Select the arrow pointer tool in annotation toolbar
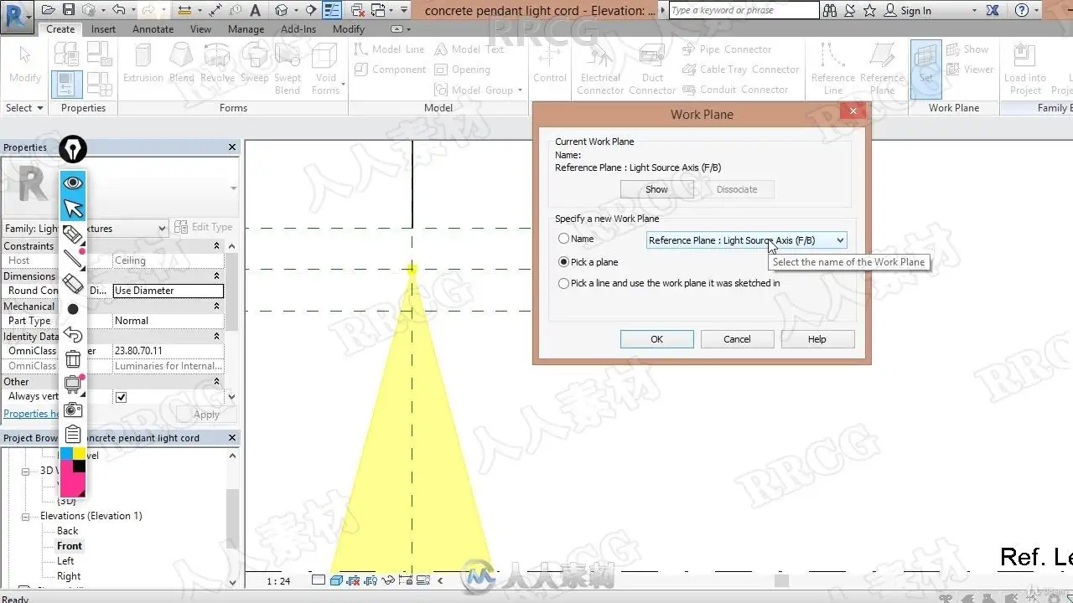The width and height of the screenshot is (1073, 603). [73, 208]
